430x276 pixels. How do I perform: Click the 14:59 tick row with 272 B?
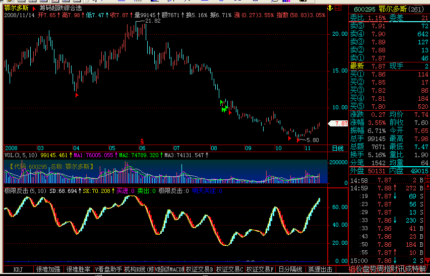coord(387,188)
